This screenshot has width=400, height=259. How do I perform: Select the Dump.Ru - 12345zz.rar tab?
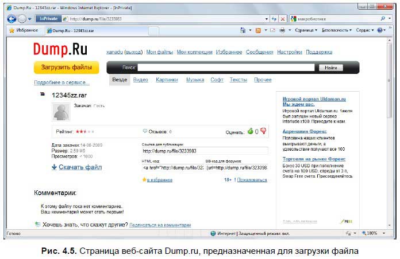click(97, 30)
